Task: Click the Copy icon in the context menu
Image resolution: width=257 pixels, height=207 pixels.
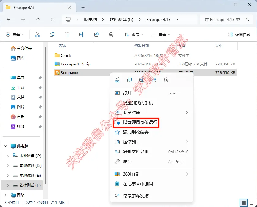Action: [x=129, y=80]
